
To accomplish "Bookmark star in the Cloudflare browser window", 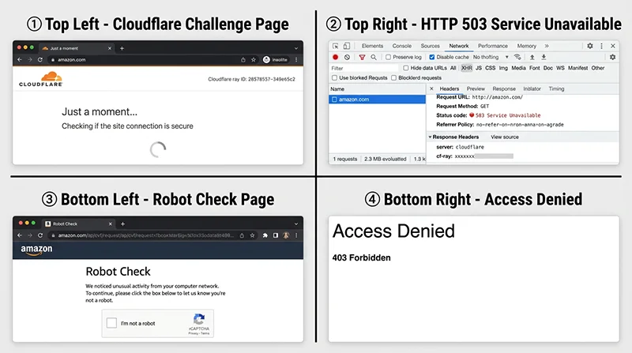I will [x=253, y=60].
